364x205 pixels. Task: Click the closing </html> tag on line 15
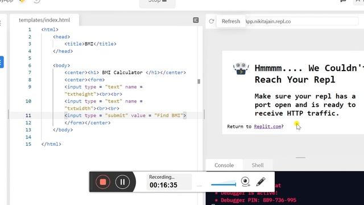(x=51, y=144)
